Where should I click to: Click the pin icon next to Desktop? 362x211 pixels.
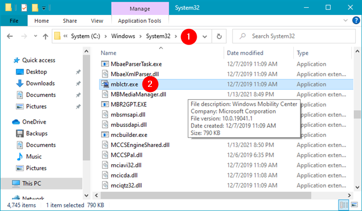pyautogui.click(x=78, y=72)
